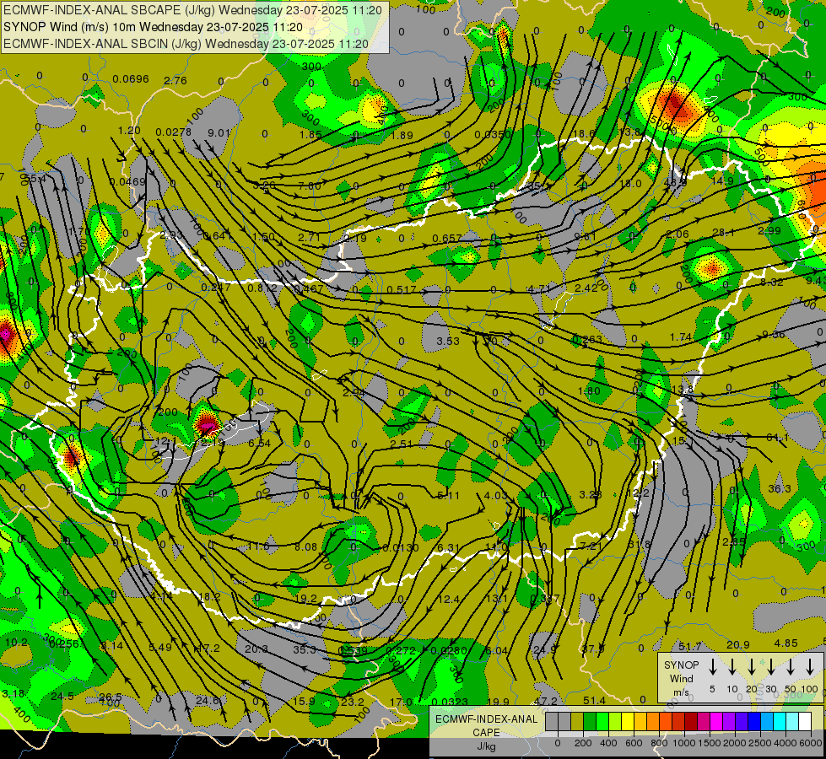Pick the pure yellow swatch in the CAPE legend

coord(628,722)
